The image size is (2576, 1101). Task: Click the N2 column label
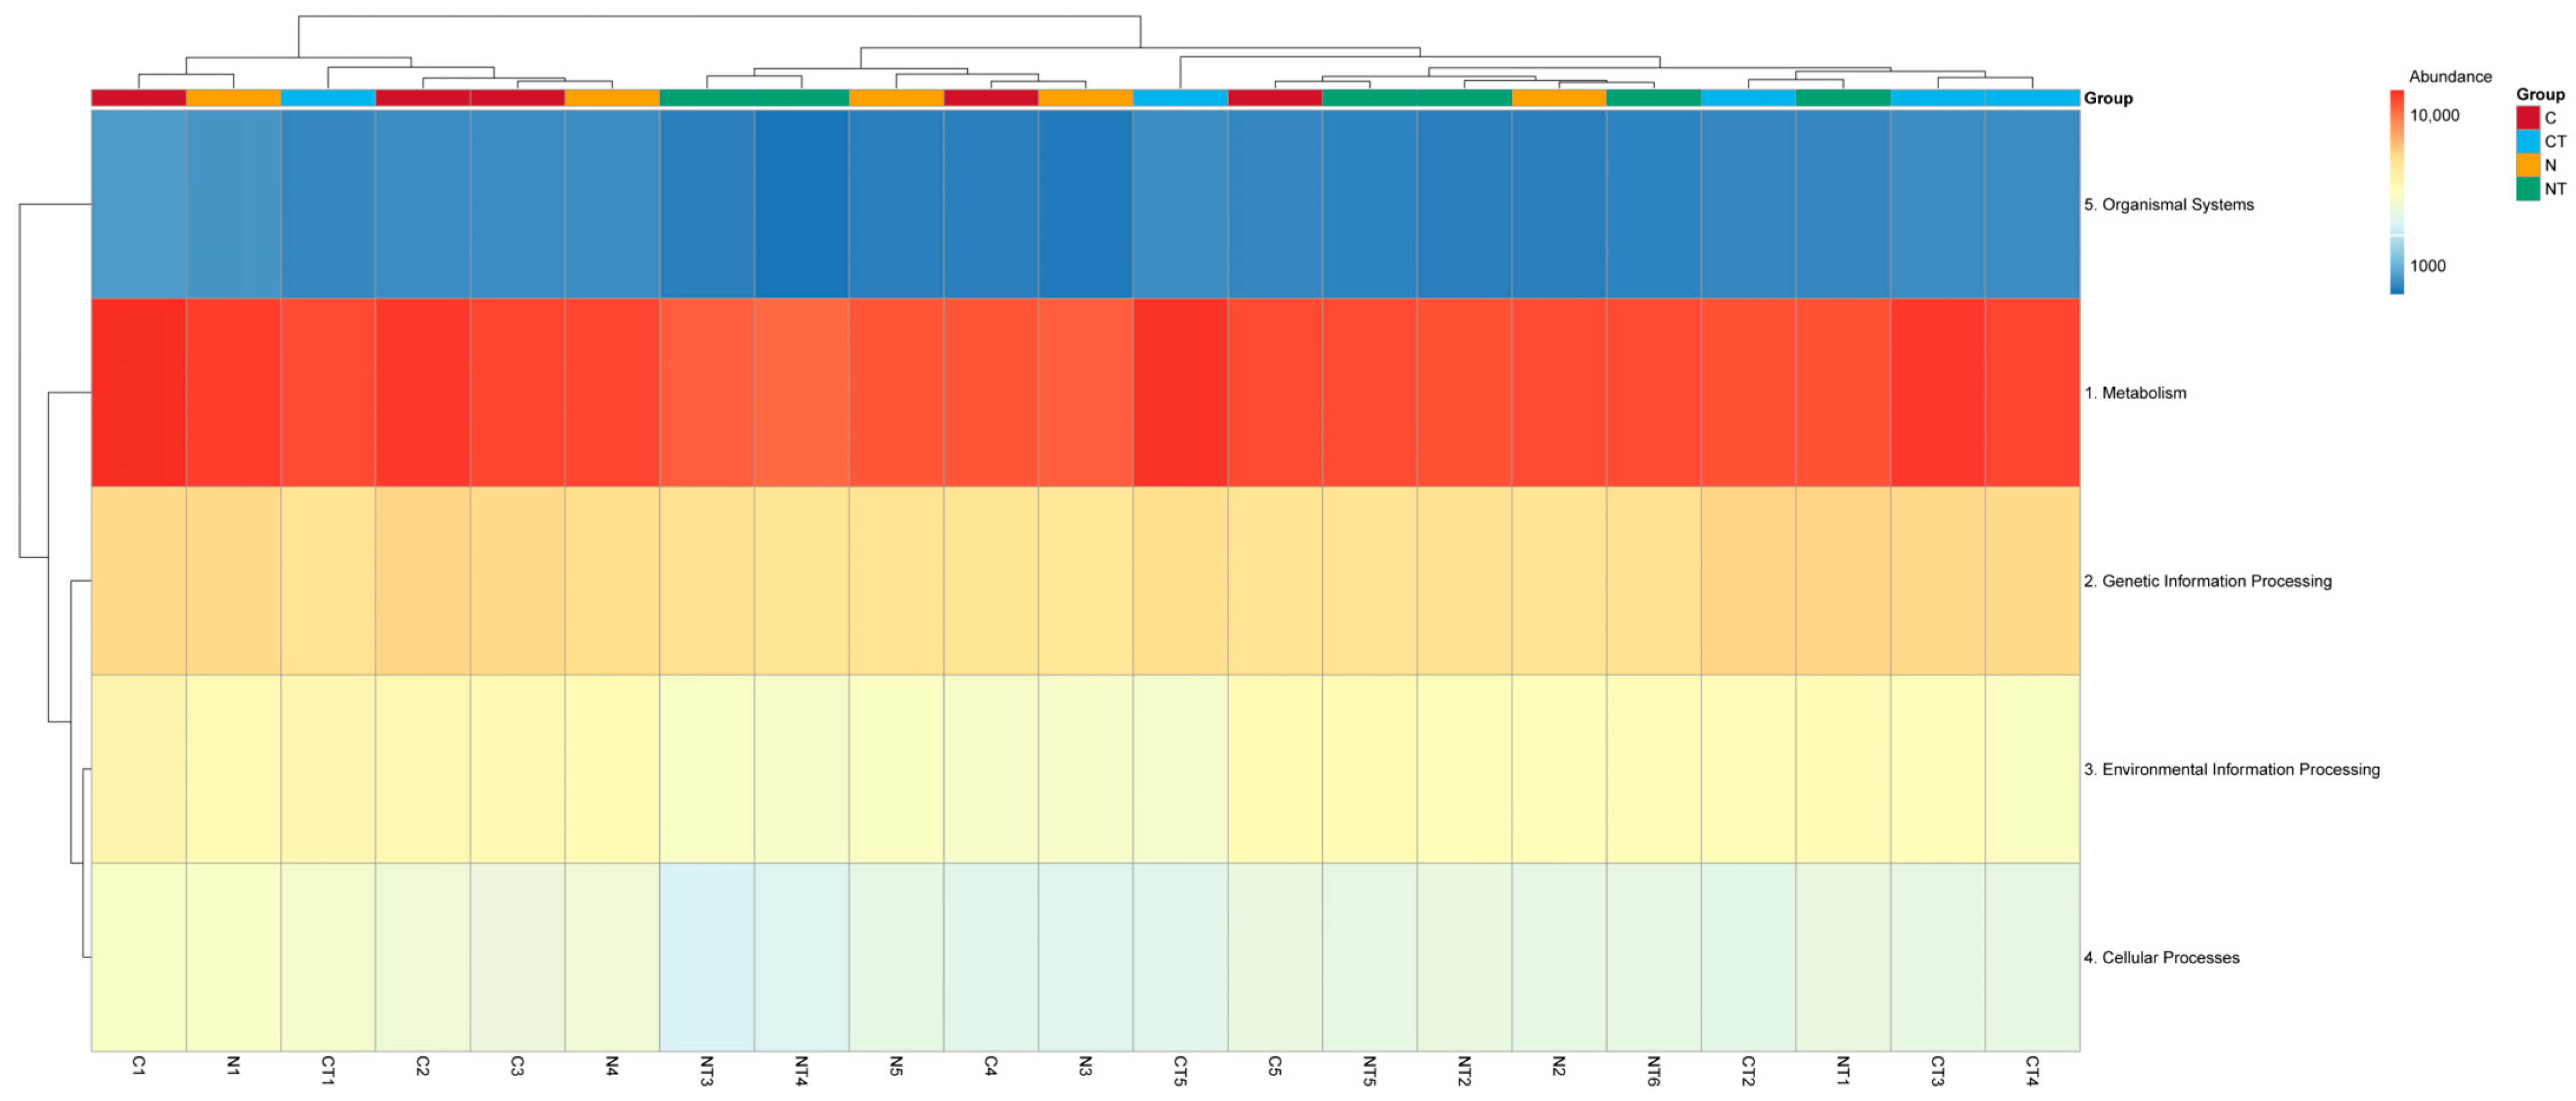pos(1559,1066)
